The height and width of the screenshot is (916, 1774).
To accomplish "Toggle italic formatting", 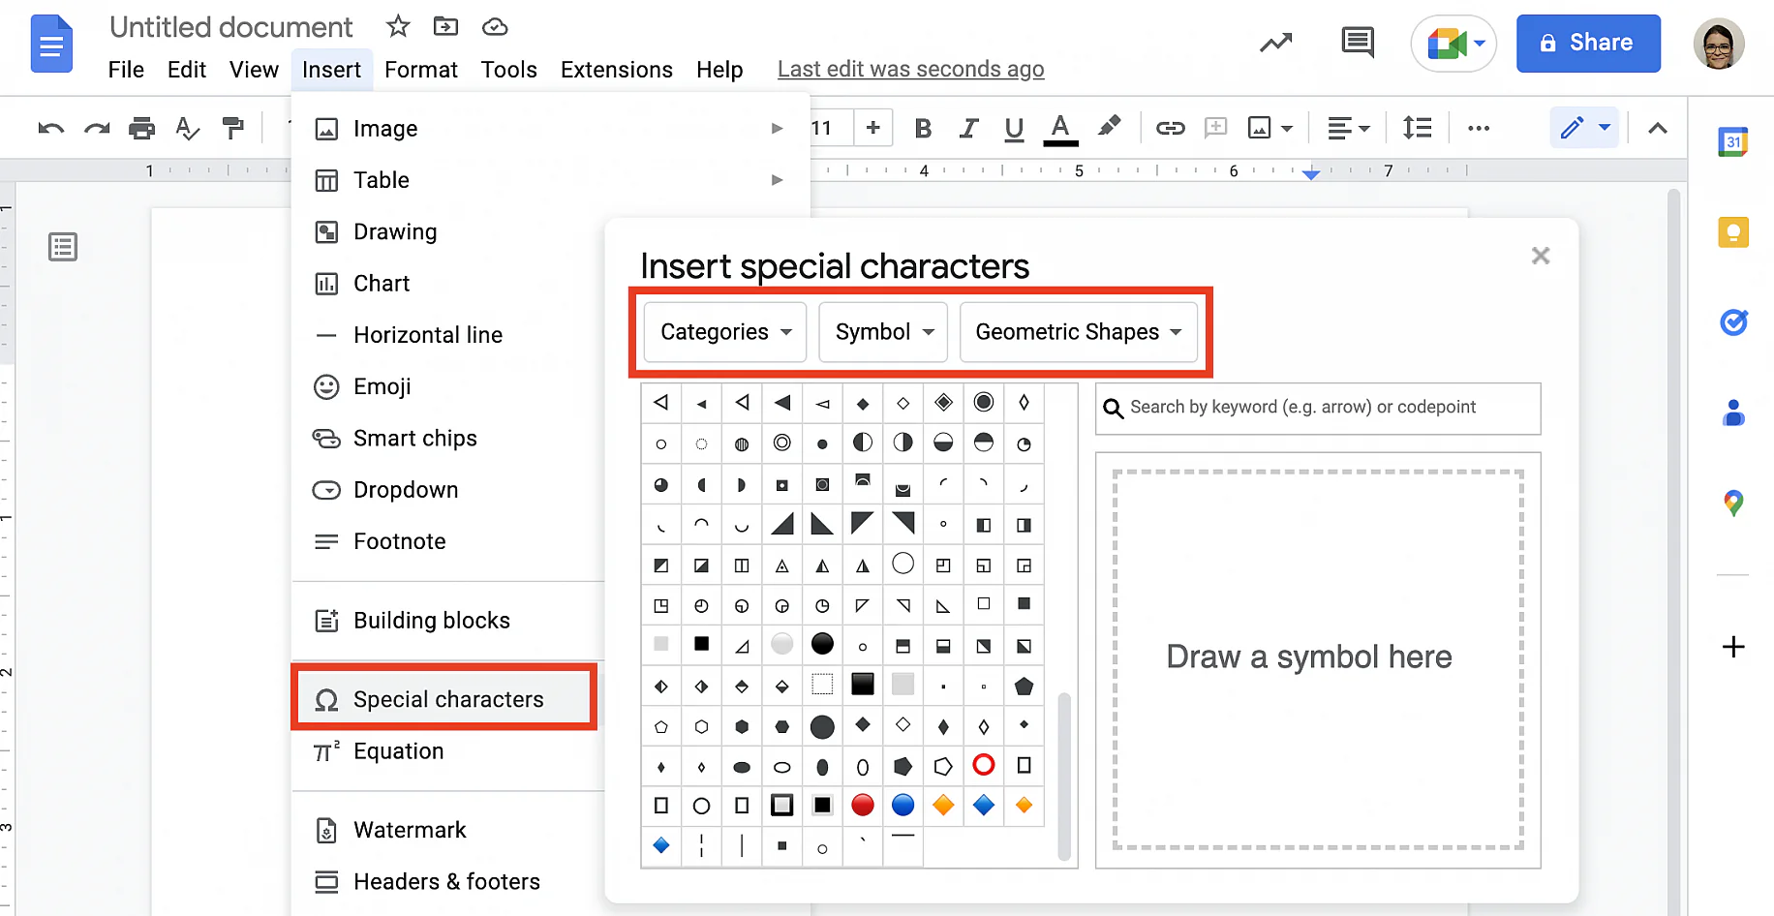I will [x=968, y=128].
